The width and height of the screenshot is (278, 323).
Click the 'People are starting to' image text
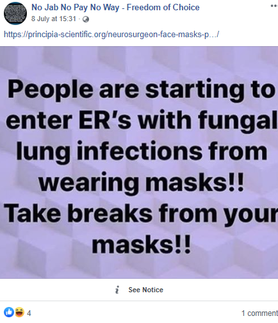pyautogui.click(x=141, y=89)
